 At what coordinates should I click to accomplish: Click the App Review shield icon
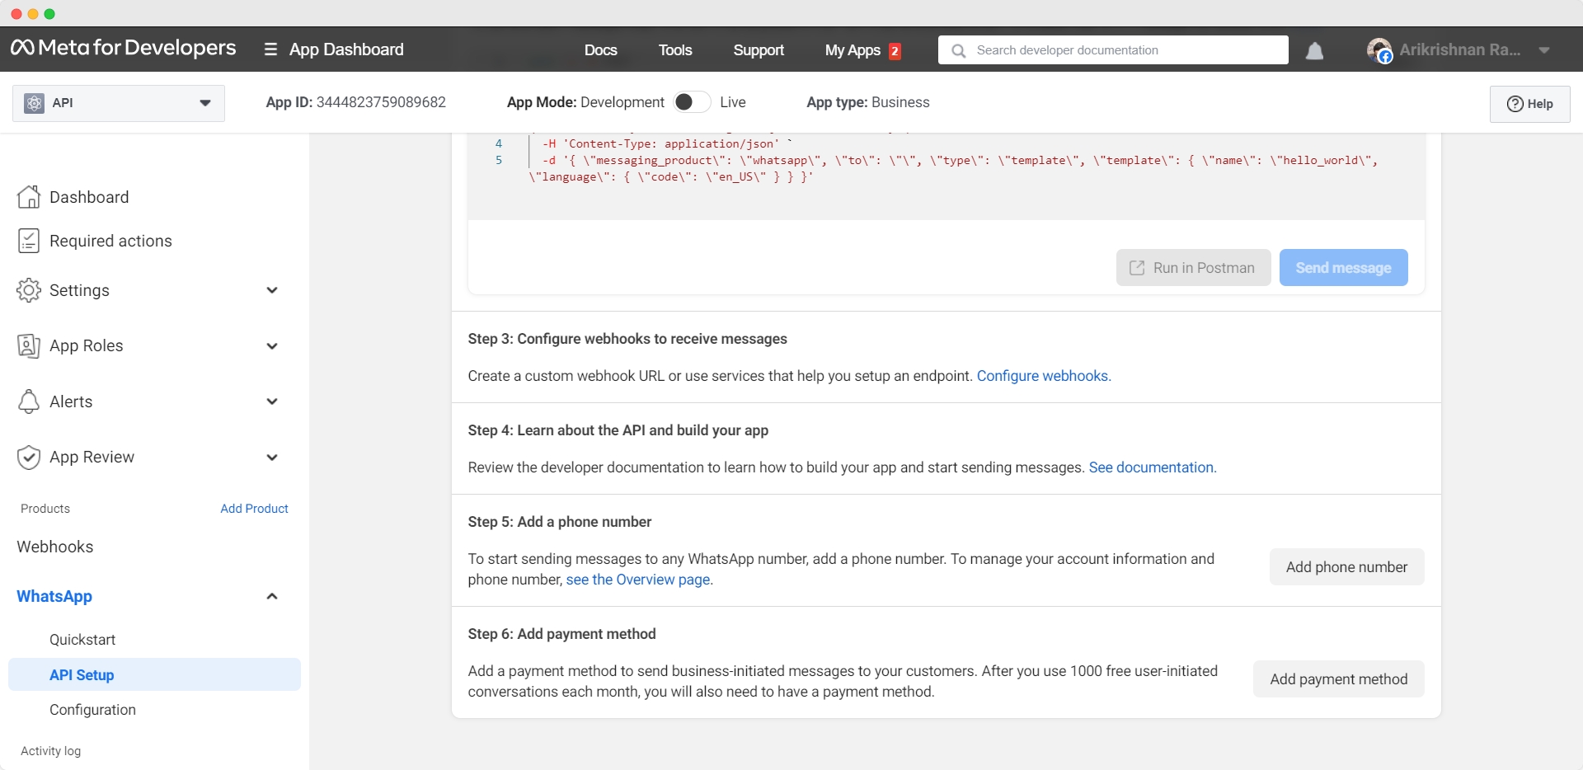[29, 457]
